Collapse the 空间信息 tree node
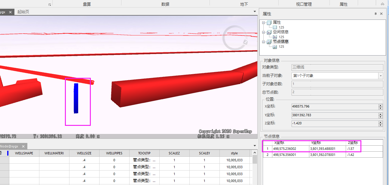 264,32
